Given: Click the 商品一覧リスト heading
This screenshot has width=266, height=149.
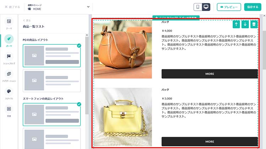Looking at the screenshot, I should (34, 27).
